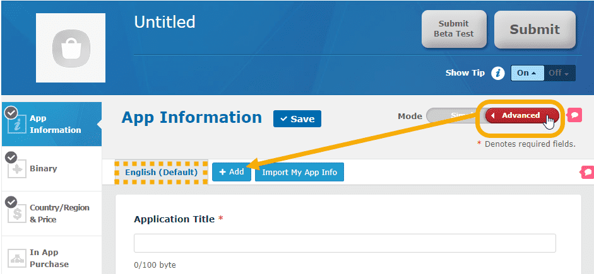Click Import My App Info

click(299, 173)
